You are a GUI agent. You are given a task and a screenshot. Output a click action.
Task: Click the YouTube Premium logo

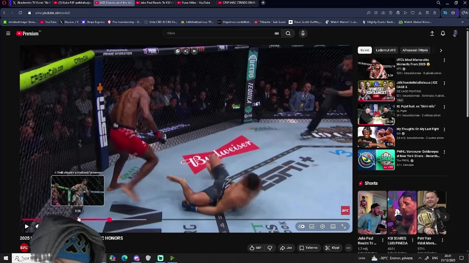(27, 33)
